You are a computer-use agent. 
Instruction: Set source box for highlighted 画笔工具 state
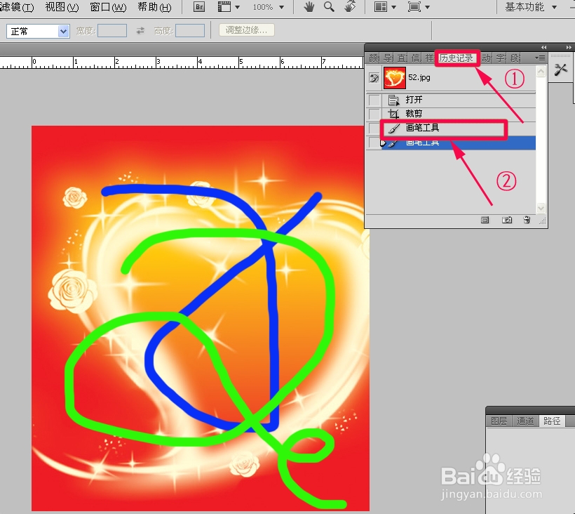(x=374, y=143)
